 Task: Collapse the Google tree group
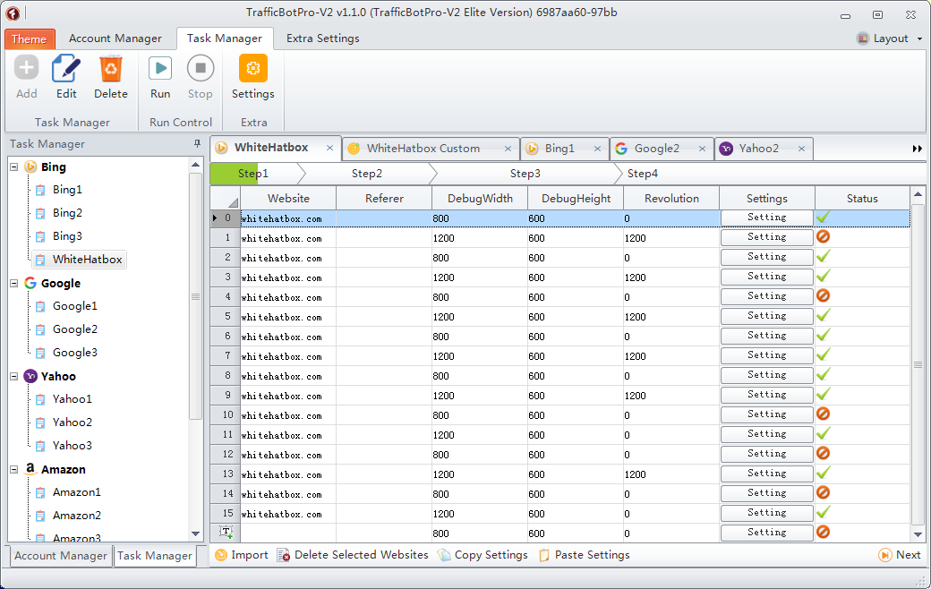14,283
